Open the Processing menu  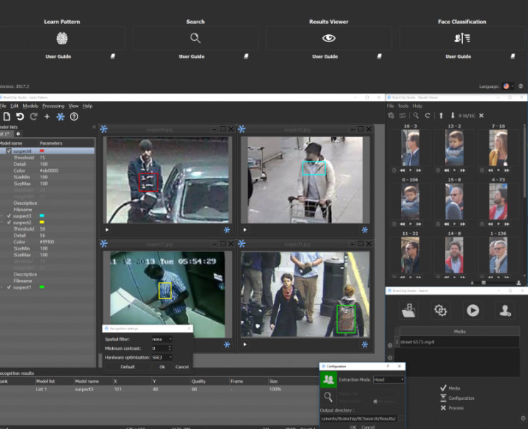pos(53,106)
